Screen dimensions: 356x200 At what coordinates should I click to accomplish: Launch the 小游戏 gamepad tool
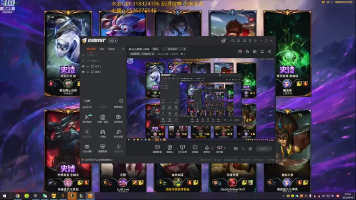tap(103, 133)
